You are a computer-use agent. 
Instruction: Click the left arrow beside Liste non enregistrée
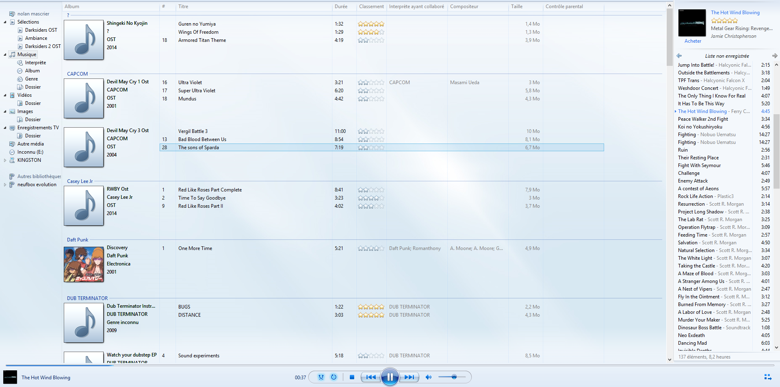pos(679,56)
